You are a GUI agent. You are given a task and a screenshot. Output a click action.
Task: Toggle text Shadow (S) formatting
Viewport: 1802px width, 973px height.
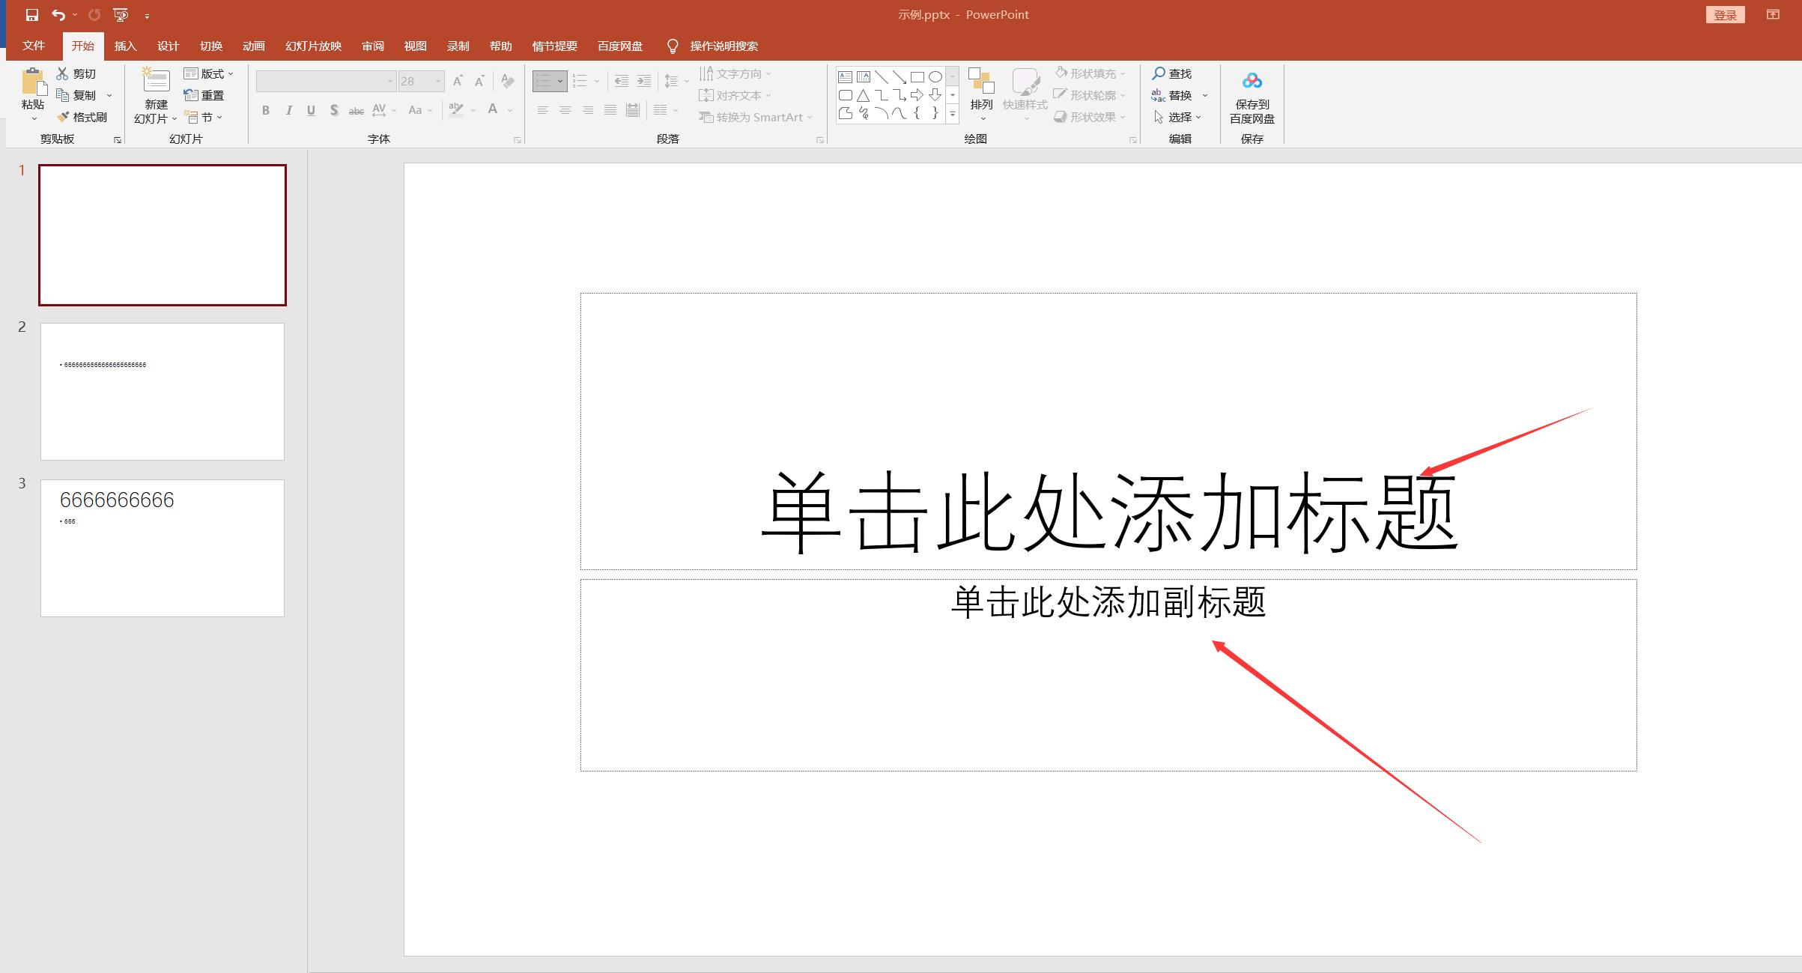click(334, 110)
